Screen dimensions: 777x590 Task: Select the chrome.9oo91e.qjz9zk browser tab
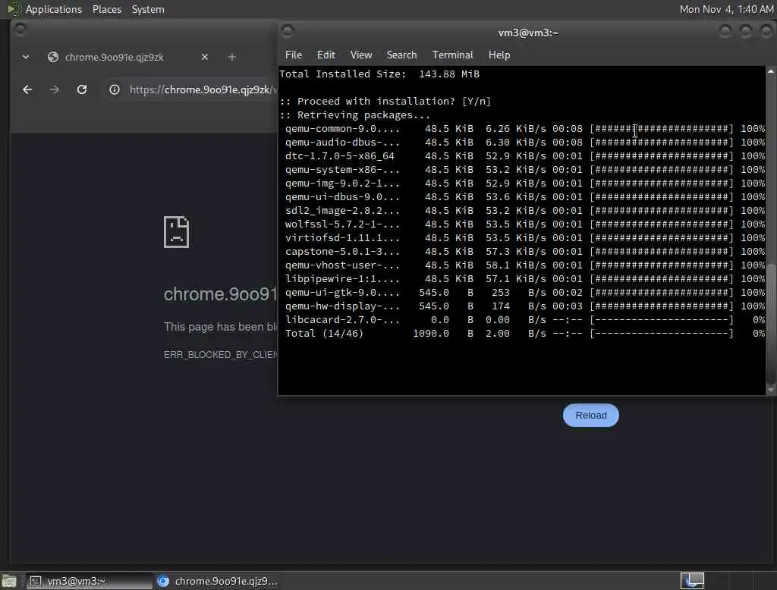point(127,57)
